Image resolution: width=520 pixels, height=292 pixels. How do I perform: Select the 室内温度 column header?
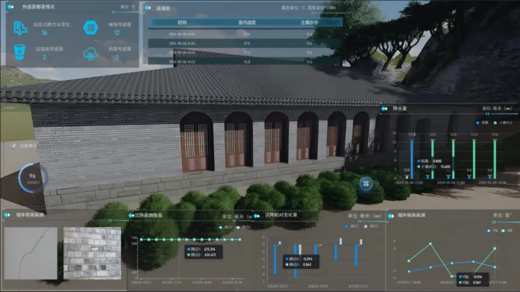point(247,22)
